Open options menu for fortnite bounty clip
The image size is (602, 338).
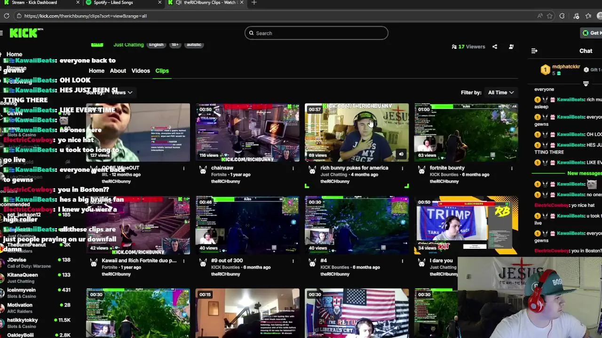(512, 168)
